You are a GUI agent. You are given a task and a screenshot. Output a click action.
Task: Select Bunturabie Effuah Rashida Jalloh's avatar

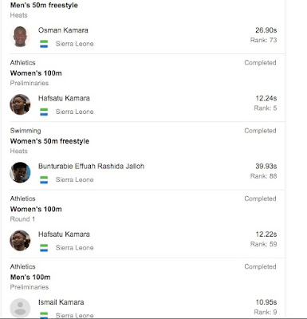(x=20, y=172)
